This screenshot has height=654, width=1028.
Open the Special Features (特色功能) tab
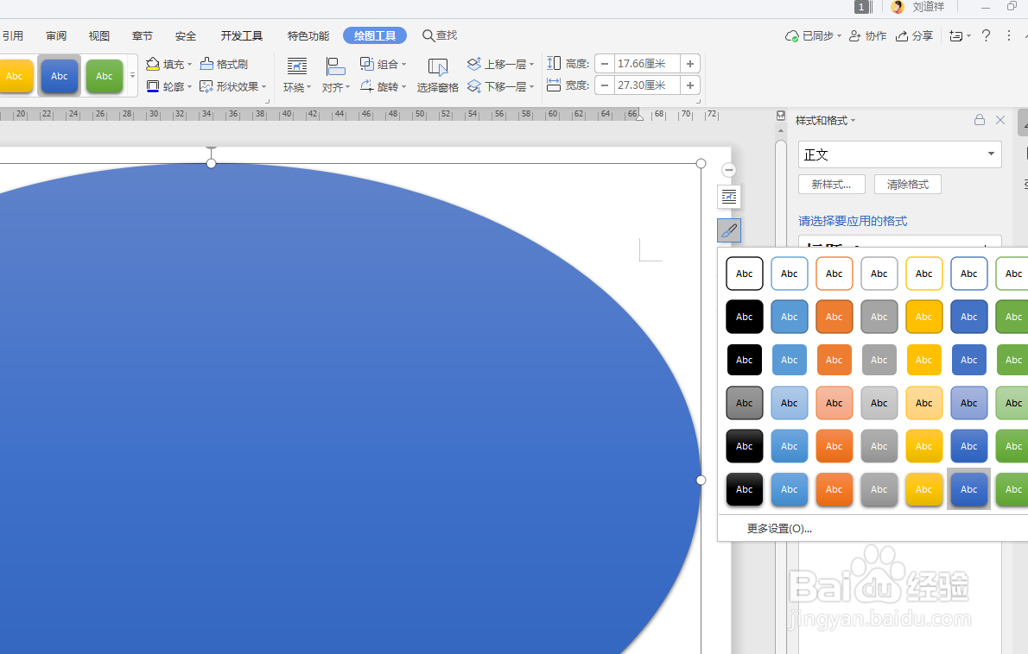308,36
